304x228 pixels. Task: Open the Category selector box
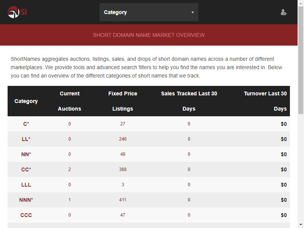149,12
